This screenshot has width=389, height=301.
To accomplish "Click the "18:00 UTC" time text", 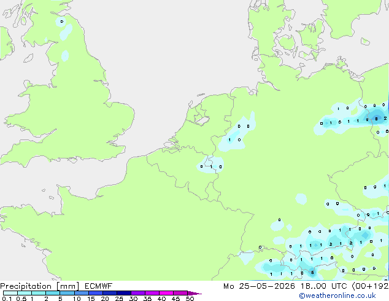I will point(323,286).
